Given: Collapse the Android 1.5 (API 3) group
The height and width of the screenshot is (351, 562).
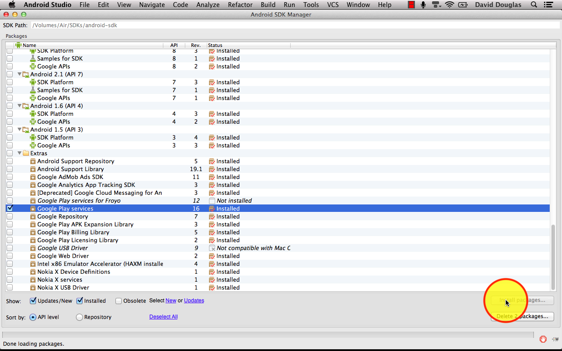Looking at the screenshot, I should (19, 129).
